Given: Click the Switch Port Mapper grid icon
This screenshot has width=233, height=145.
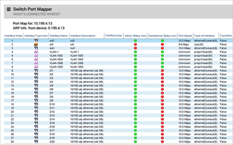Looking at the screenshot, I should [x=9, y=9].
